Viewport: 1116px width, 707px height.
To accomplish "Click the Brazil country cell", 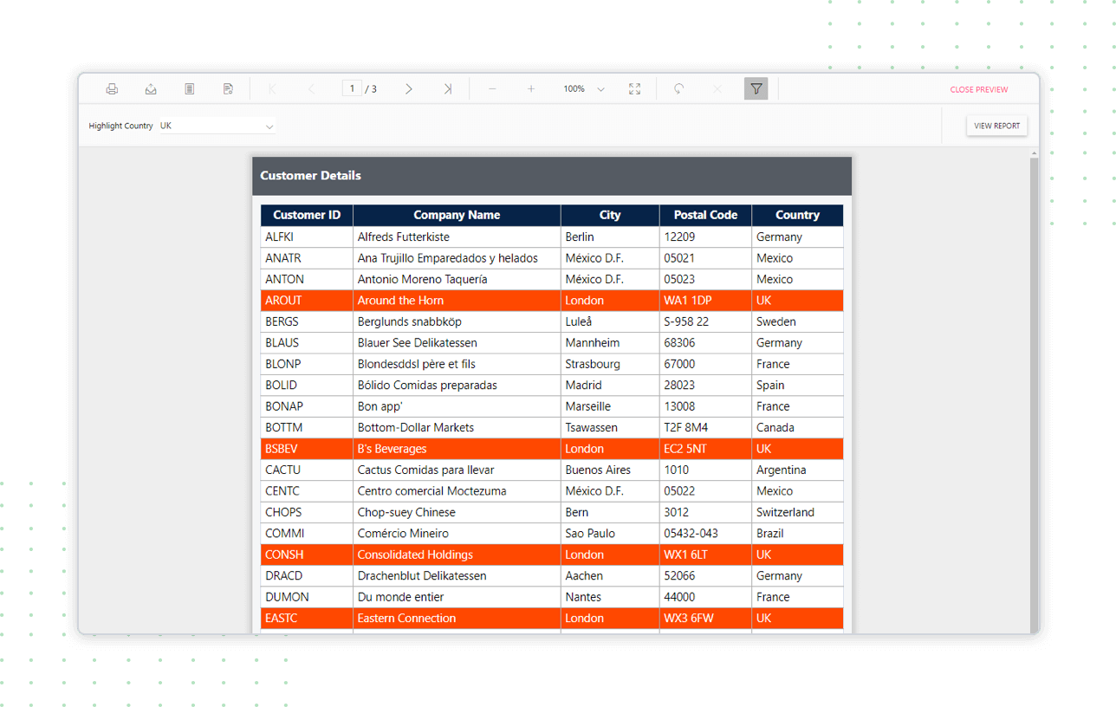I will pyautogui.click(x=797, y=534).
